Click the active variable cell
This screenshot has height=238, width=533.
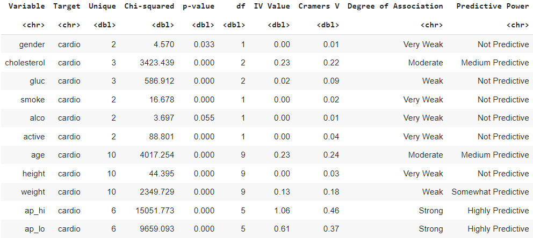click(34, 137)
